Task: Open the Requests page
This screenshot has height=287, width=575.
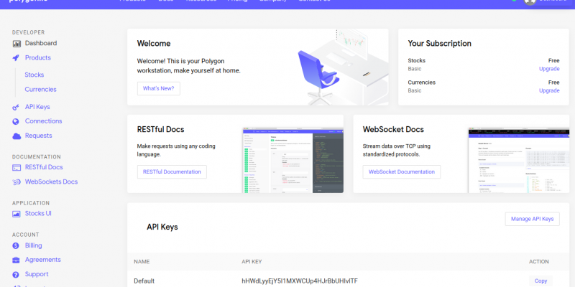Action: pos(39,136)
